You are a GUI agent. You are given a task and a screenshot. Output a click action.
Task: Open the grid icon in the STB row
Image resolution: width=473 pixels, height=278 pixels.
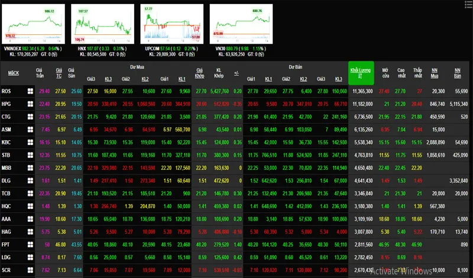coord(30,155)
